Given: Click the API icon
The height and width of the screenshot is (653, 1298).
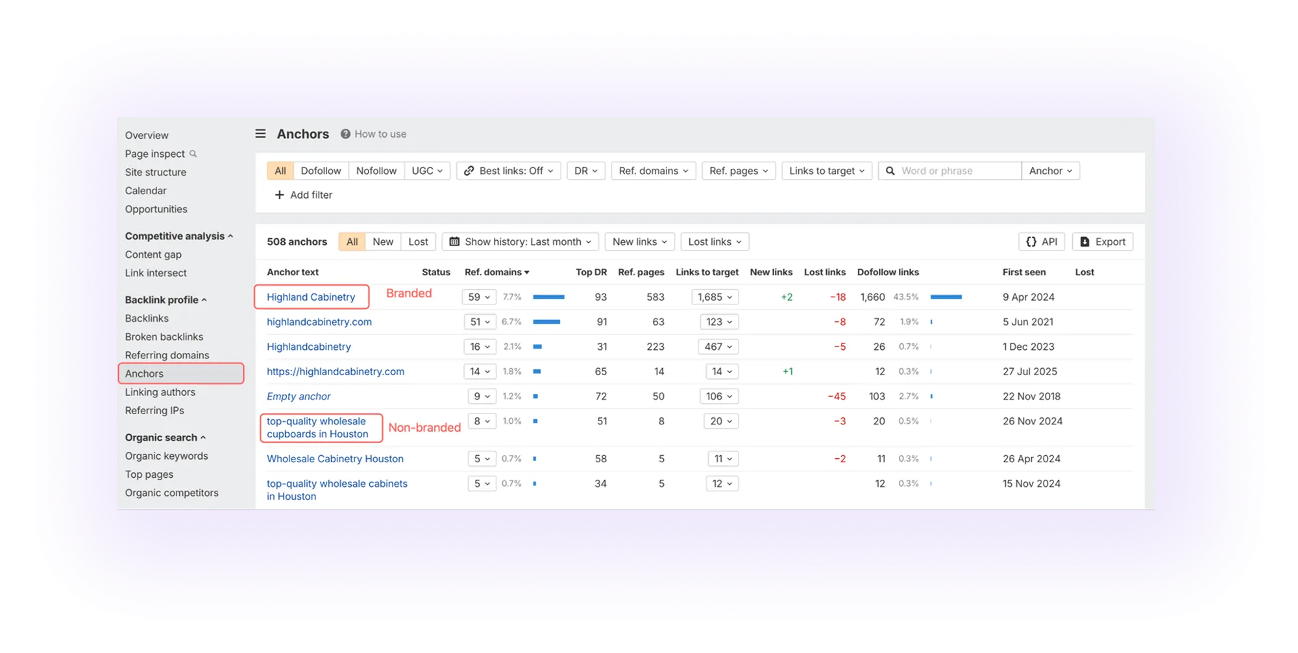Looking at the screenshot, I should 1031,241.
